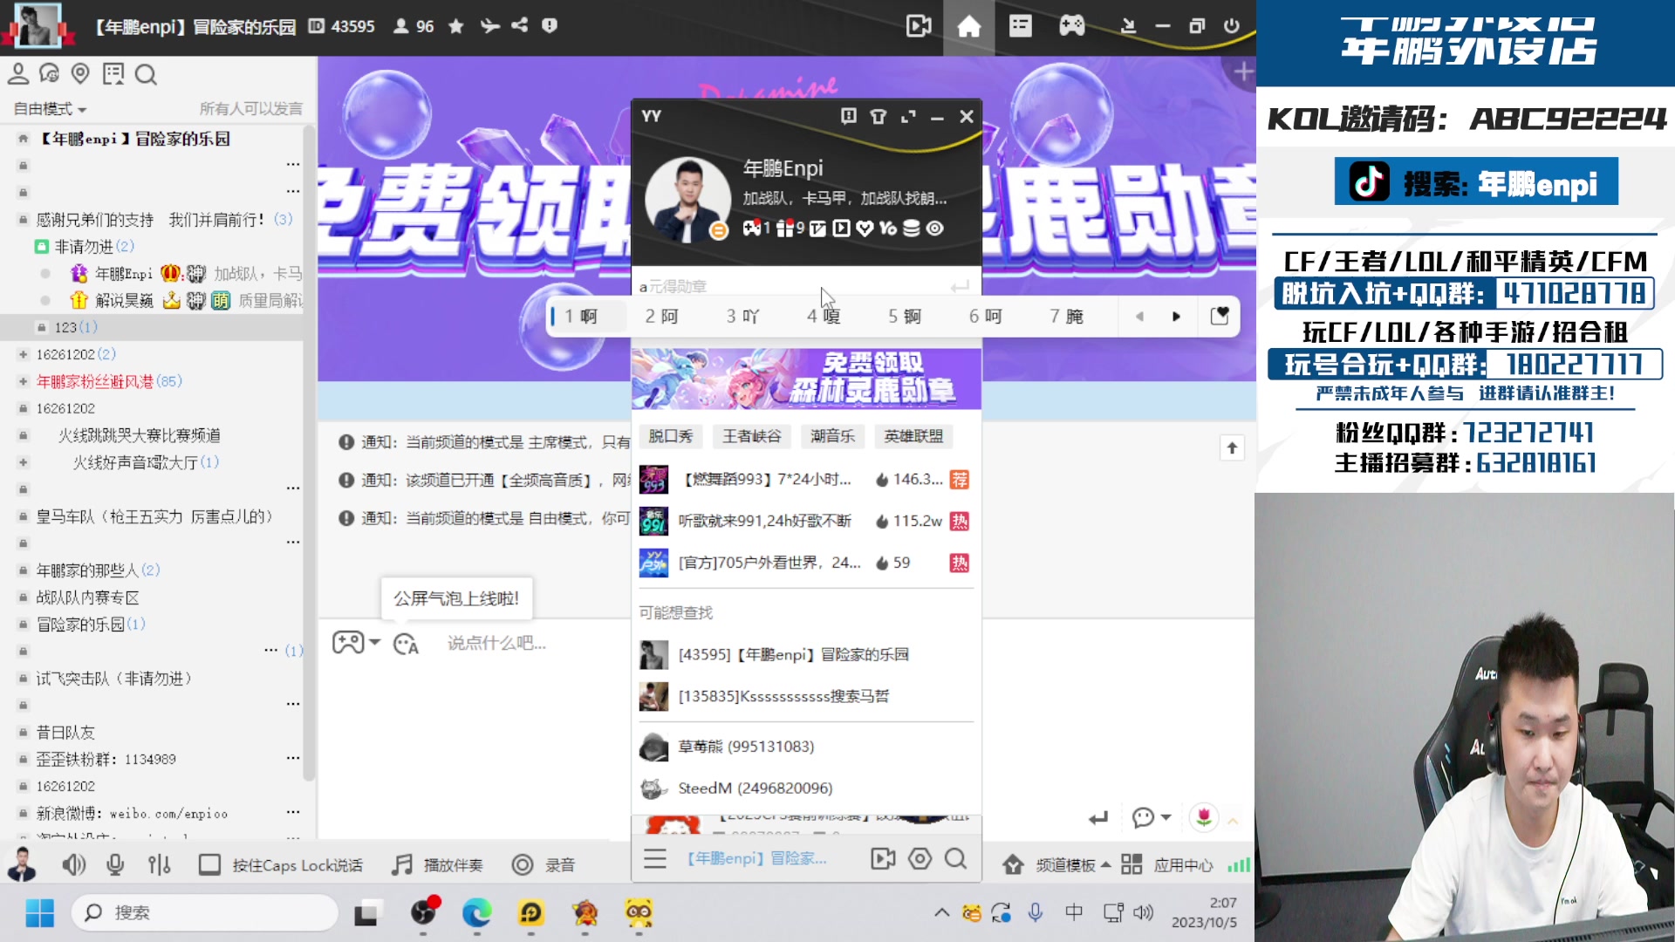Open the play video icon in YY profile
The height and width of the screenshot is (942, 1675).
coord(841,229)
